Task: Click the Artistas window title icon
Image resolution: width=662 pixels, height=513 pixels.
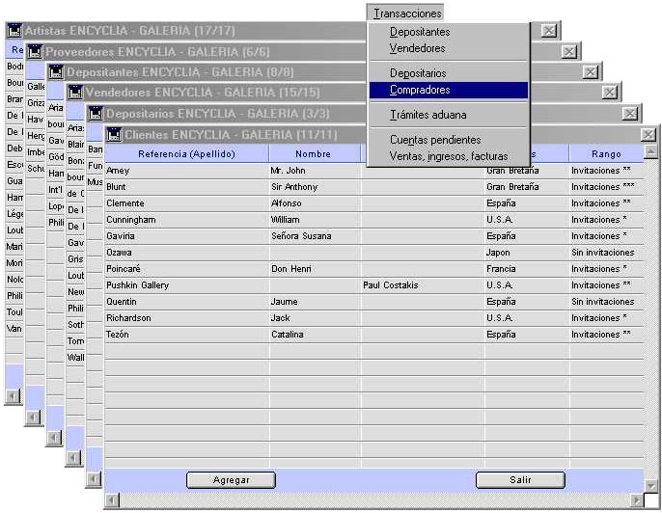Action: click(x=14, y=31)
